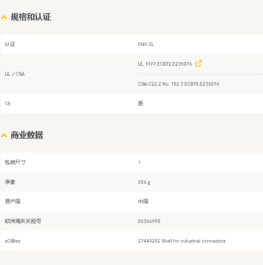
Task: Click the eCl@ss value 27440202 Shell for industrial connectors
Action: [182, 241]
